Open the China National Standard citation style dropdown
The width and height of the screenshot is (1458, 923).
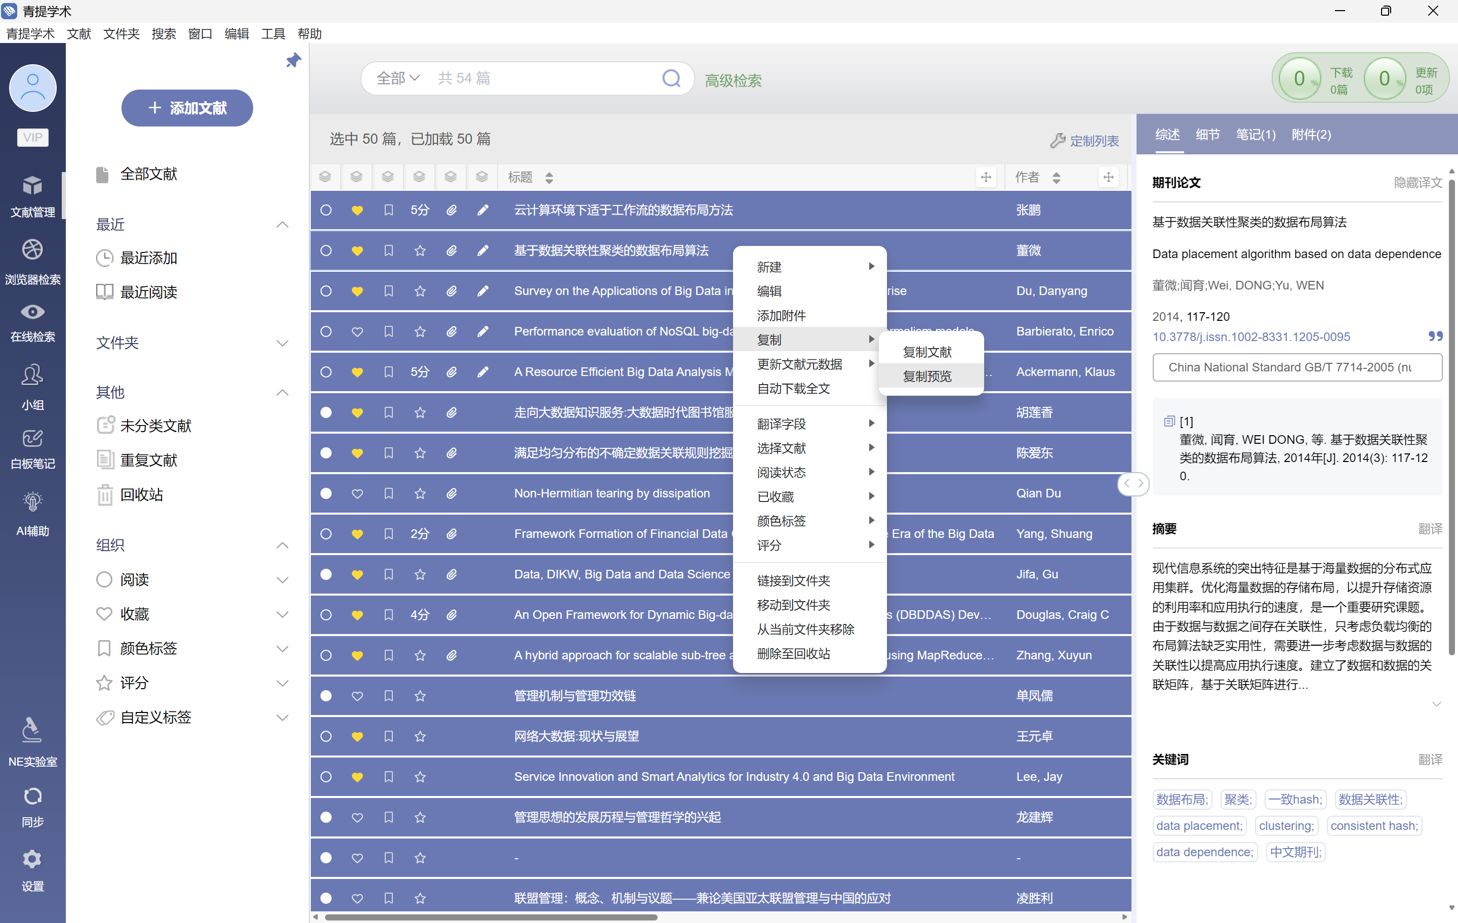(x=1297, y=367)
